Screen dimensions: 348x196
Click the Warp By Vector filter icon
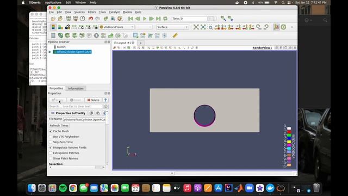(110, 35)
